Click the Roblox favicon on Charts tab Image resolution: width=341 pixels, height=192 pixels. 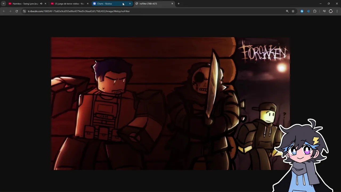[94, 4]
